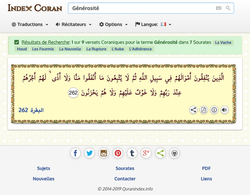The image size is (250, 195).
Task: Expand the Traductions dropdown
Action: tap(30, 24)
